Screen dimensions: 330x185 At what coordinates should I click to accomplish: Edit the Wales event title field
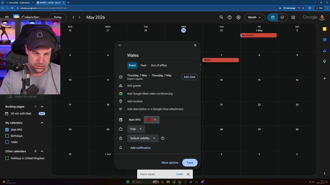(x=162, y=55)
